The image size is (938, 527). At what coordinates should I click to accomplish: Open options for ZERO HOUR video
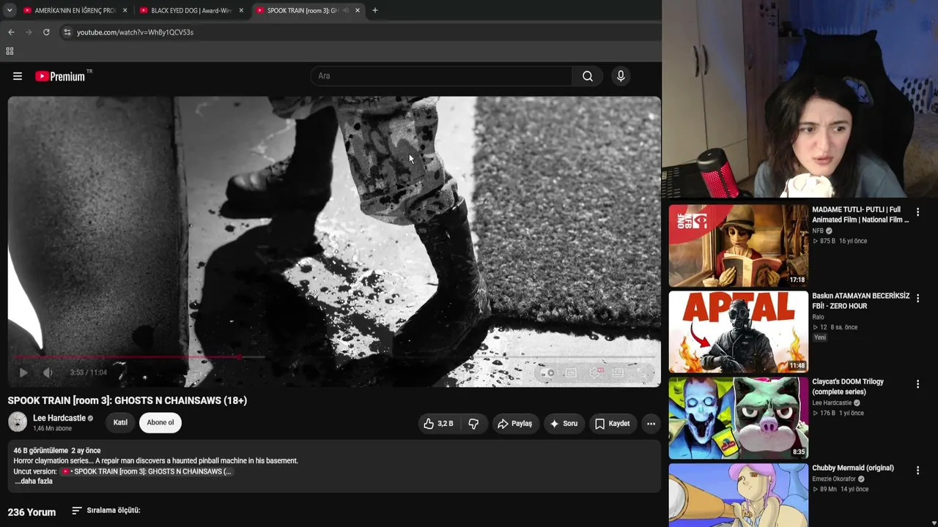pyautogui.click(x=917, y=299)
